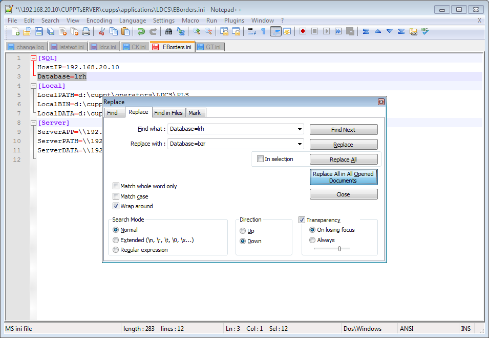Switch to the Find in Files tab
The image size is (489, 338).
coord(168,113)
